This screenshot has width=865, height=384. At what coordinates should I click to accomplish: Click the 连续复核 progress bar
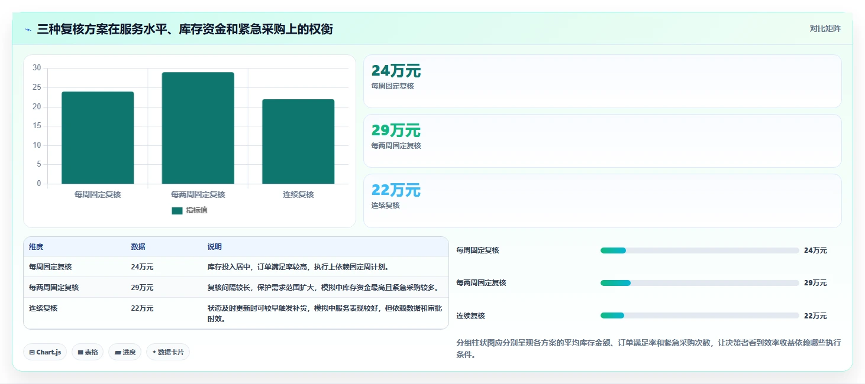pyautogui.click(x=700, y=315)
